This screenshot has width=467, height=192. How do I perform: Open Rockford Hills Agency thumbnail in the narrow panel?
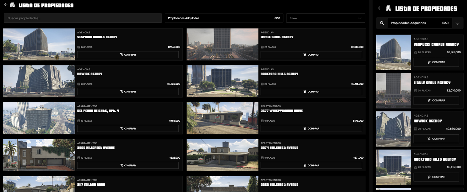coord(394,167)
